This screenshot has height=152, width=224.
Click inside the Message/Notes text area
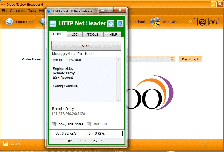(84, 80)
